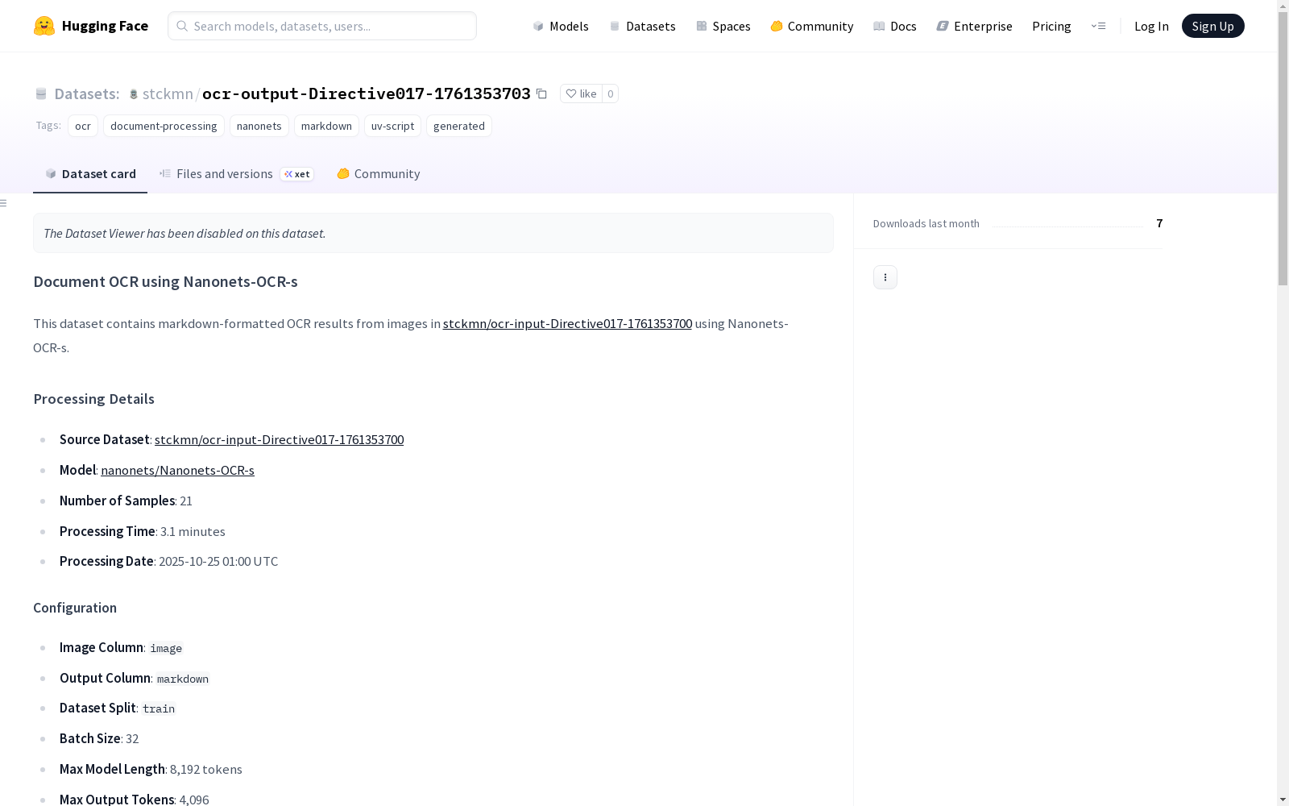1289x806 pixels.
Task: Open Spaces in the top navigation
Action: tap(723, 26)
